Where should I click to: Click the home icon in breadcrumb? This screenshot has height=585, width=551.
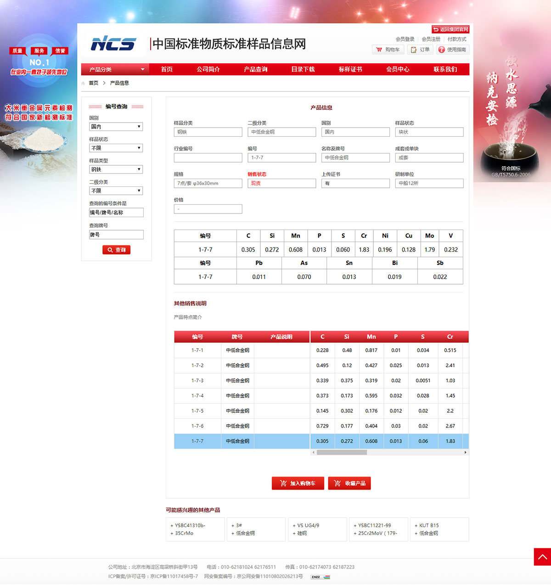(x=83, y=83)
